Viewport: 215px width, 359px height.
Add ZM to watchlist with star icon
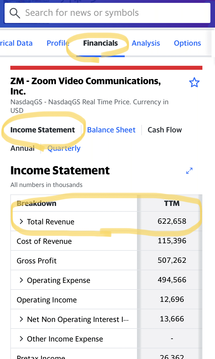tap(194, 83)
